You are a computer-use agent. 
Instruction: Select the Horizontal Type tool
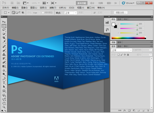[4, 83]
